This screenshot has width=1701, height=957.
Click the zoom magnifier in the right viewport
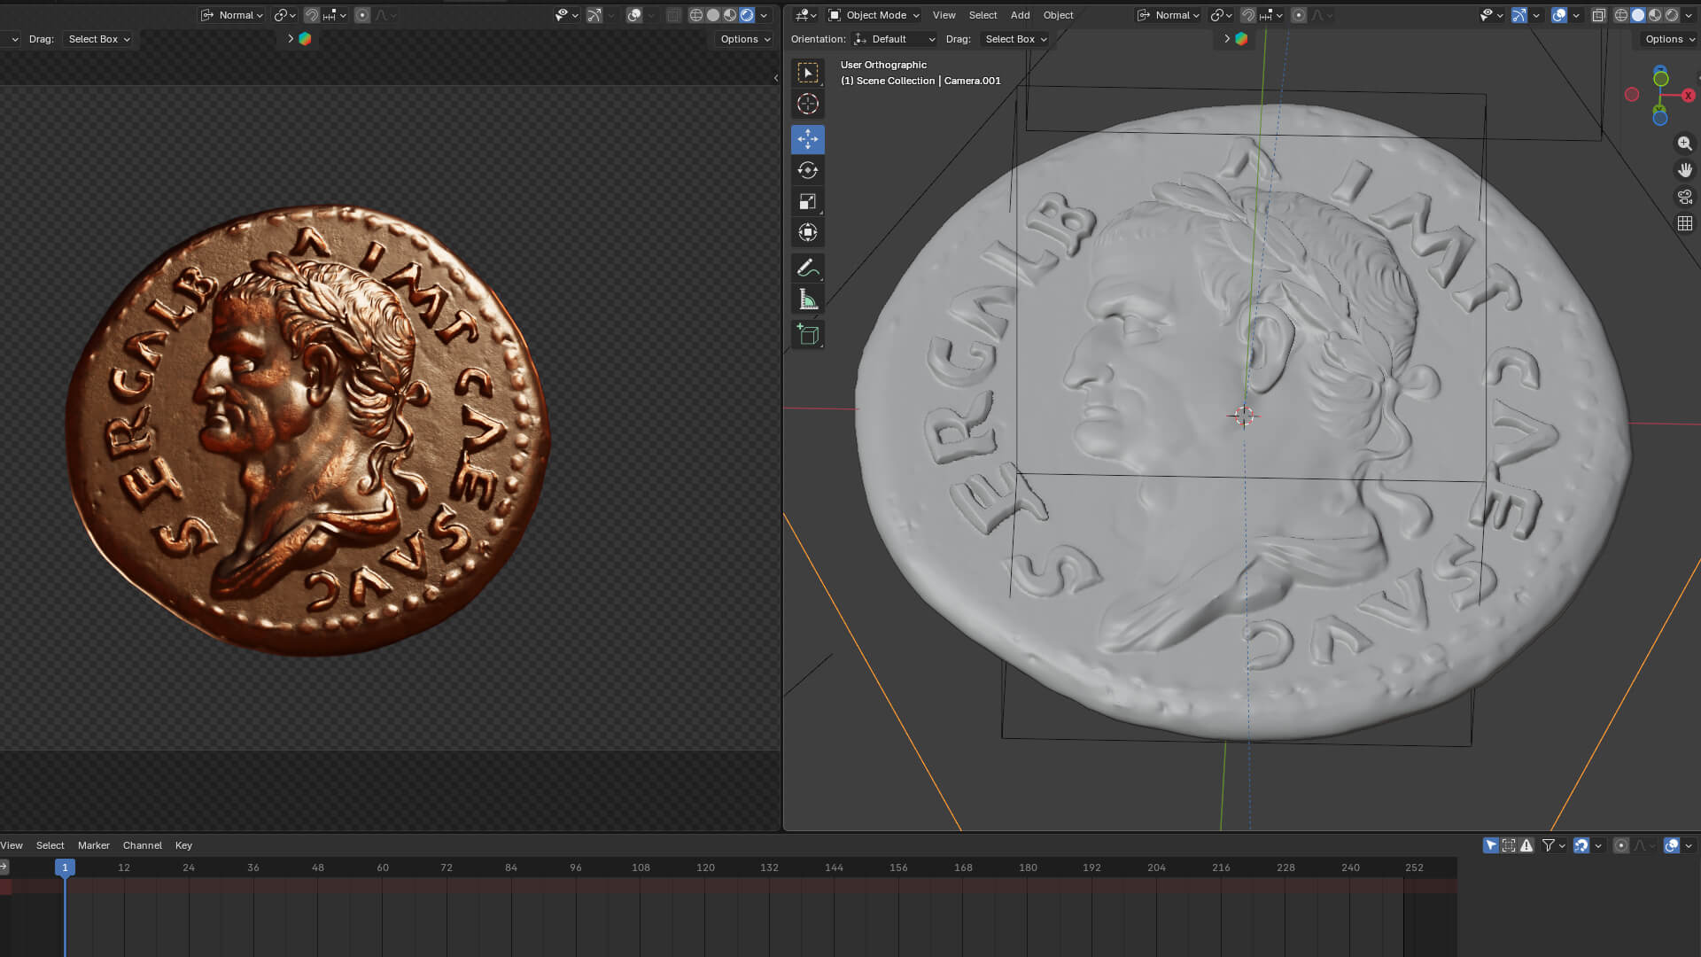1684,143
